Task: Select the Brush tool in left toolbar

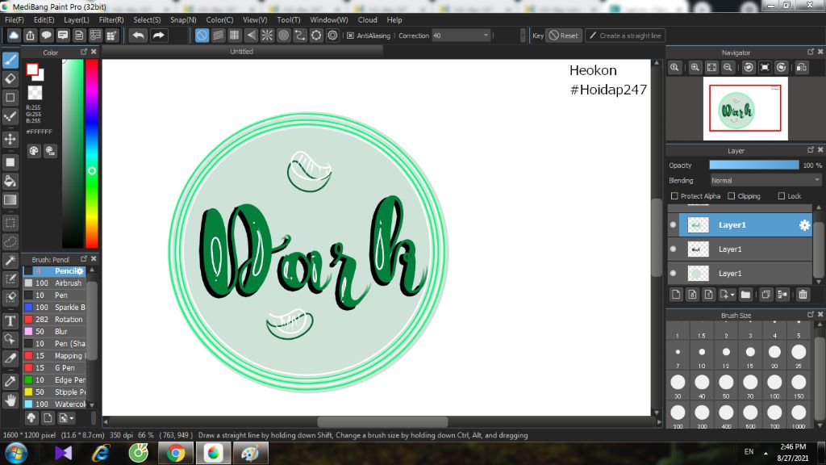Action: [10, 60]
